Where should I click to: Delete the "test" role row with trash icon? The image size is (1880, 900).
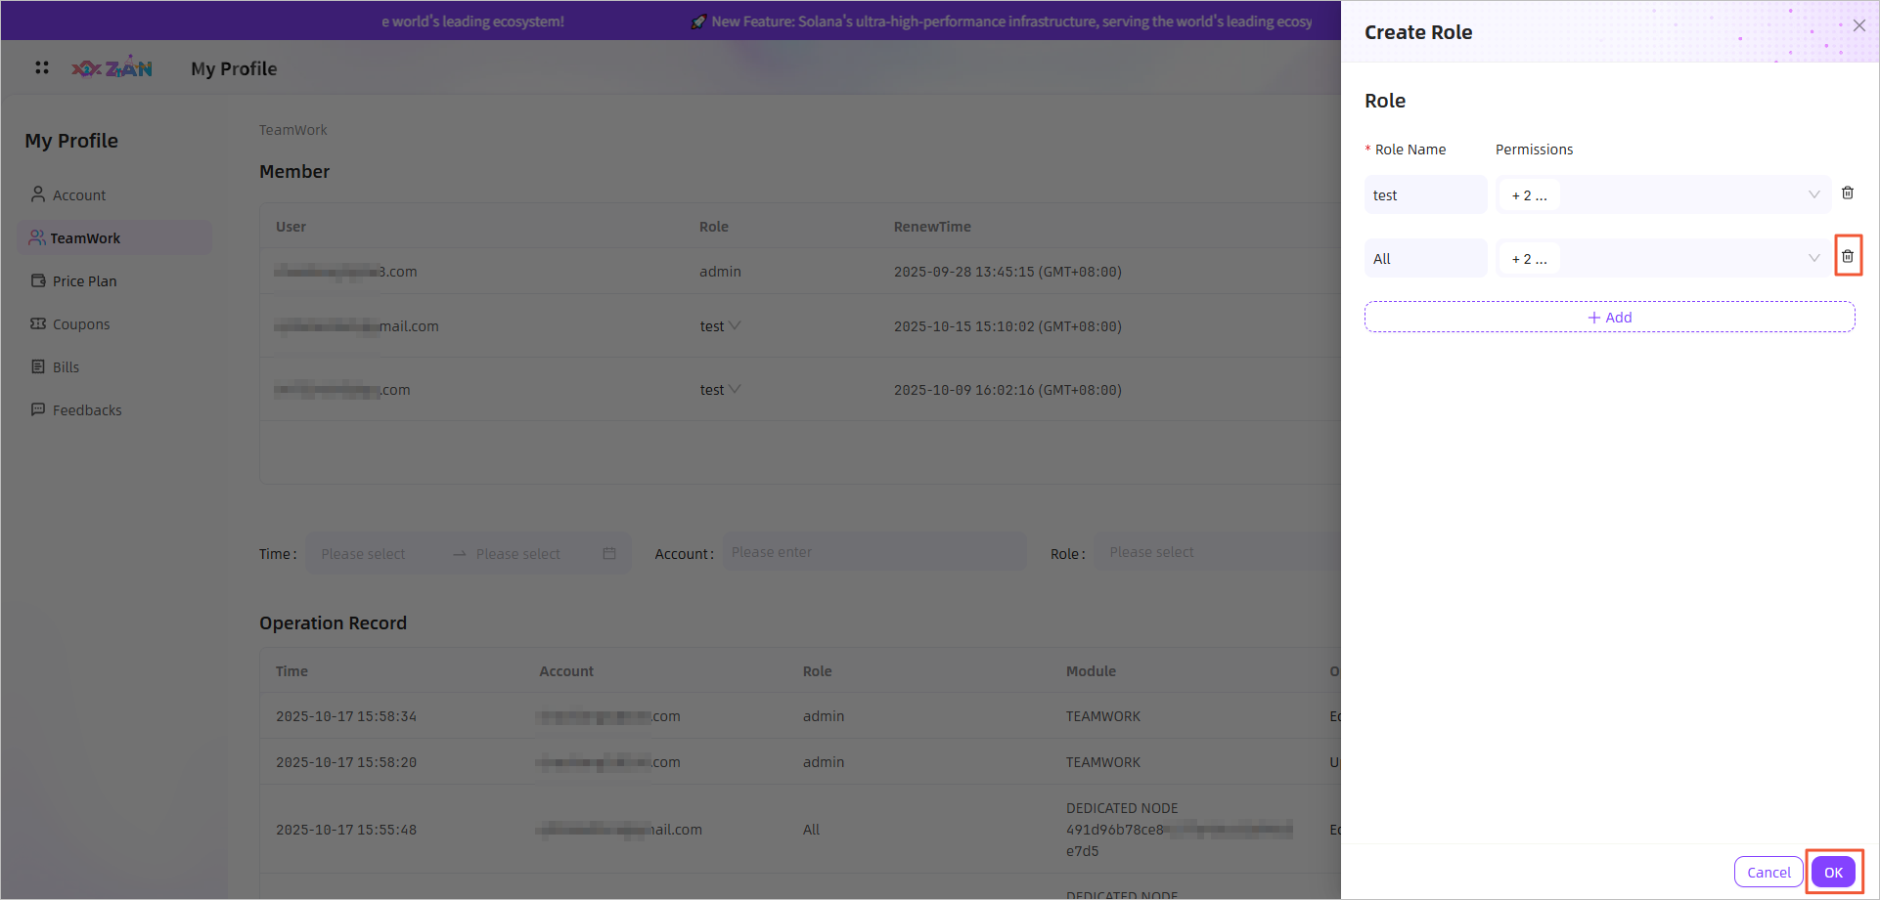[x=1848, y=193]
